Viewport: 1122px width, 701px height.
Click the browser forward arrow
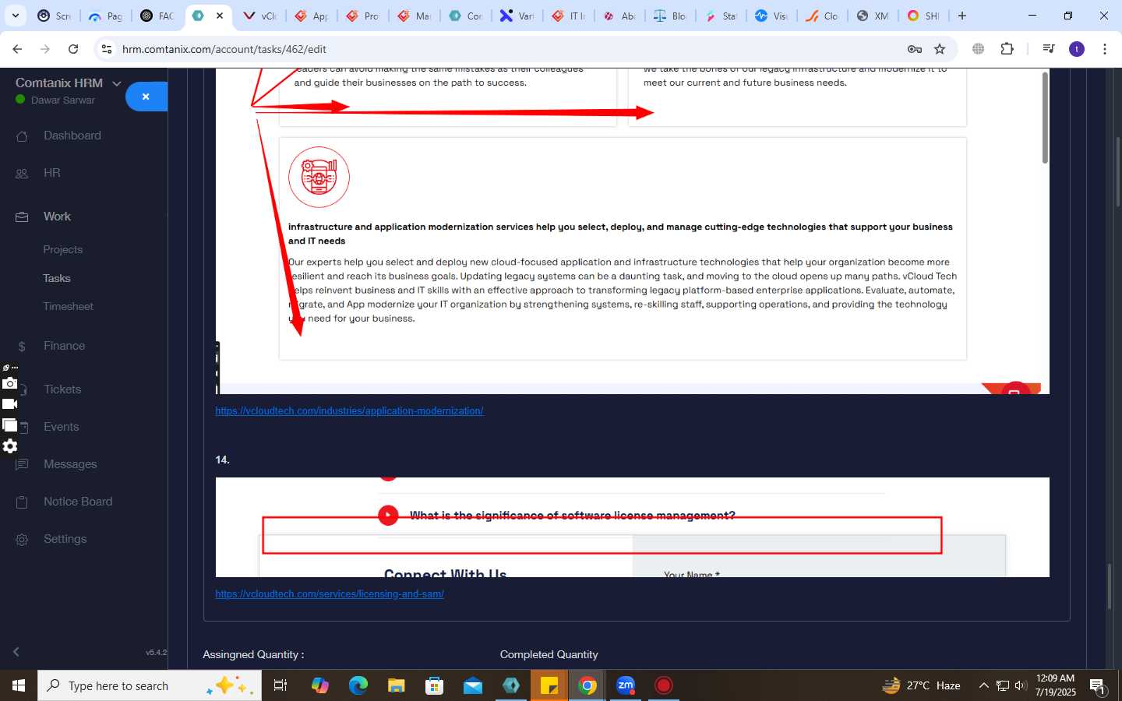(45, 49)
